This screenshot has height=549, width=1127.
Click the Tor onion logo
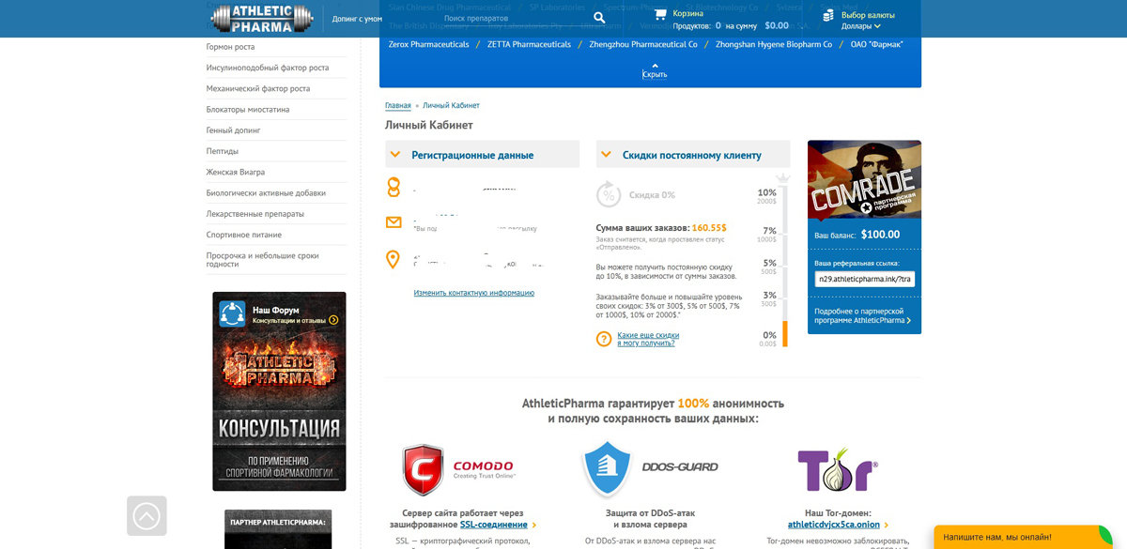point(838,470)
